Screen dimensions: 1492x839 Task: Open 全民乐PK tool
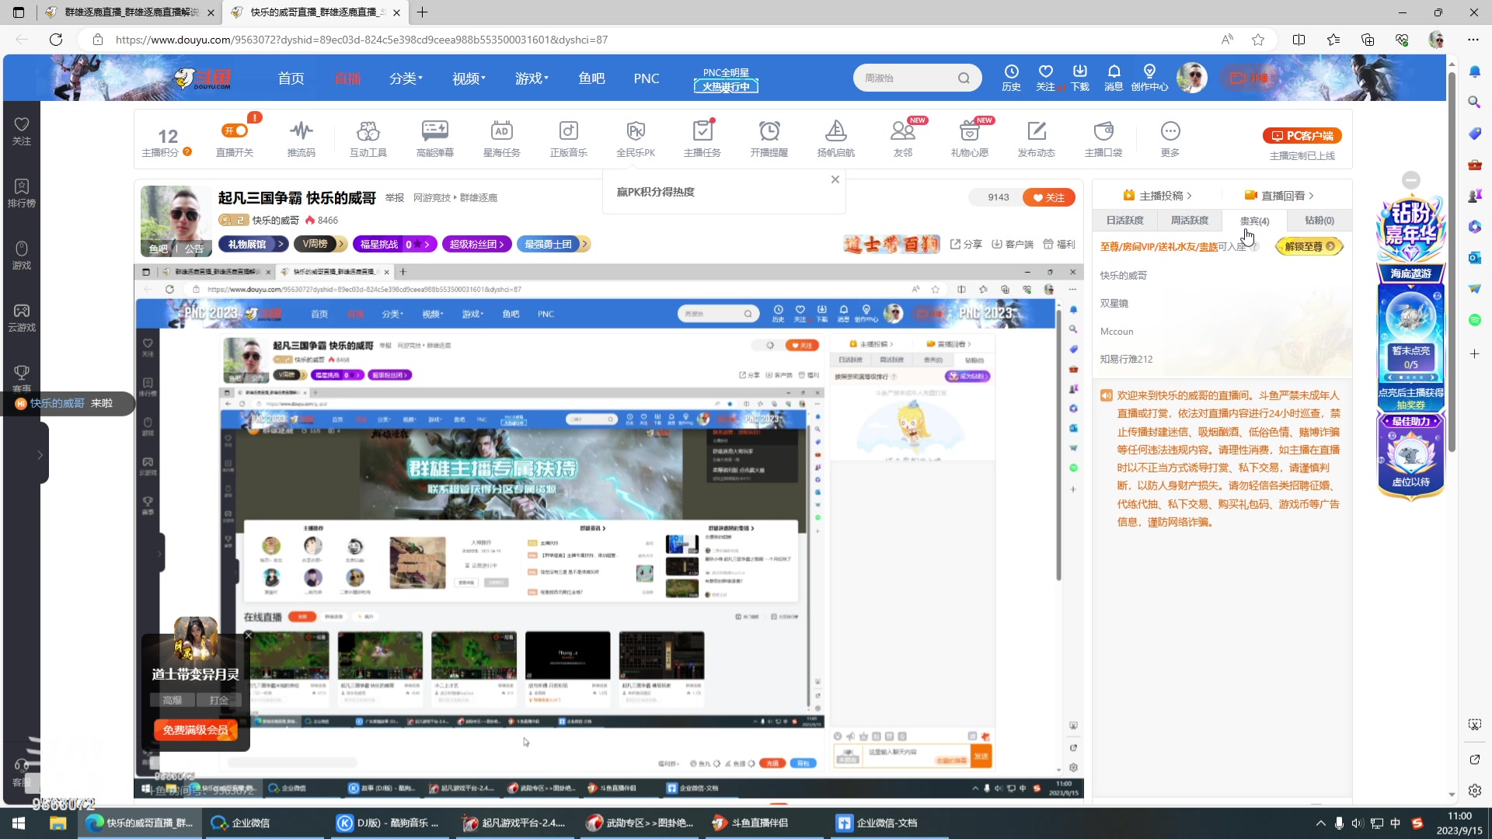[636, 138]
